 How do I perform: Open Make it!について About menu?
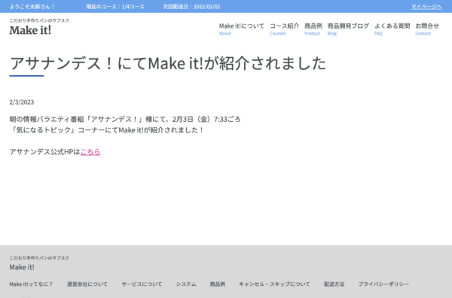241,29
